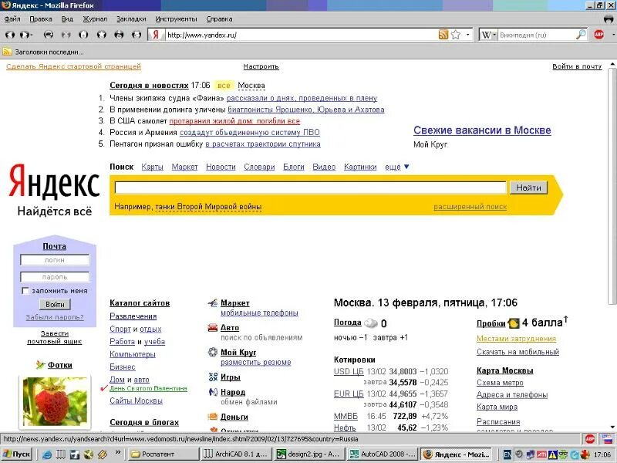
Task: Click the Деньги wallet icon
Action: pos(213,417)
